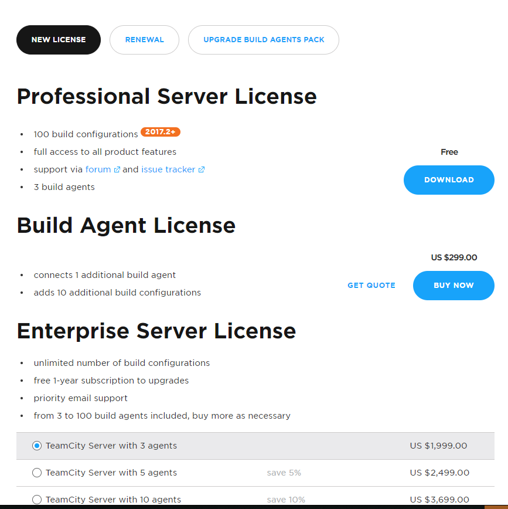This screenshot has width=508, height=509.
Task: Click 'free 1-year subscription to upgrades' text
Action: [x=111, y=381]
